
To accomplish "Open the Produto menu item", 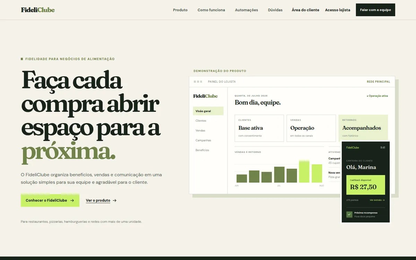I will tap(180, 10).
